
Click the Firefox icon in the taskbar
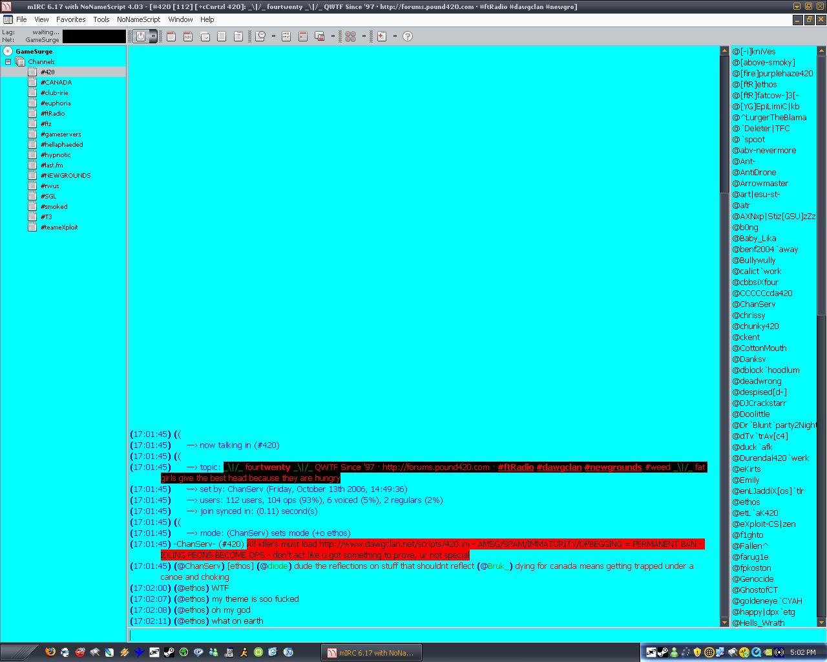[50, 652]
